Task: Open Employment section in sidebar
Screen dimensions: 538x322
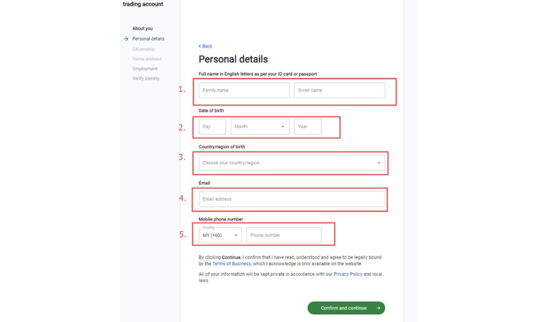Action: tap(145, 69)
